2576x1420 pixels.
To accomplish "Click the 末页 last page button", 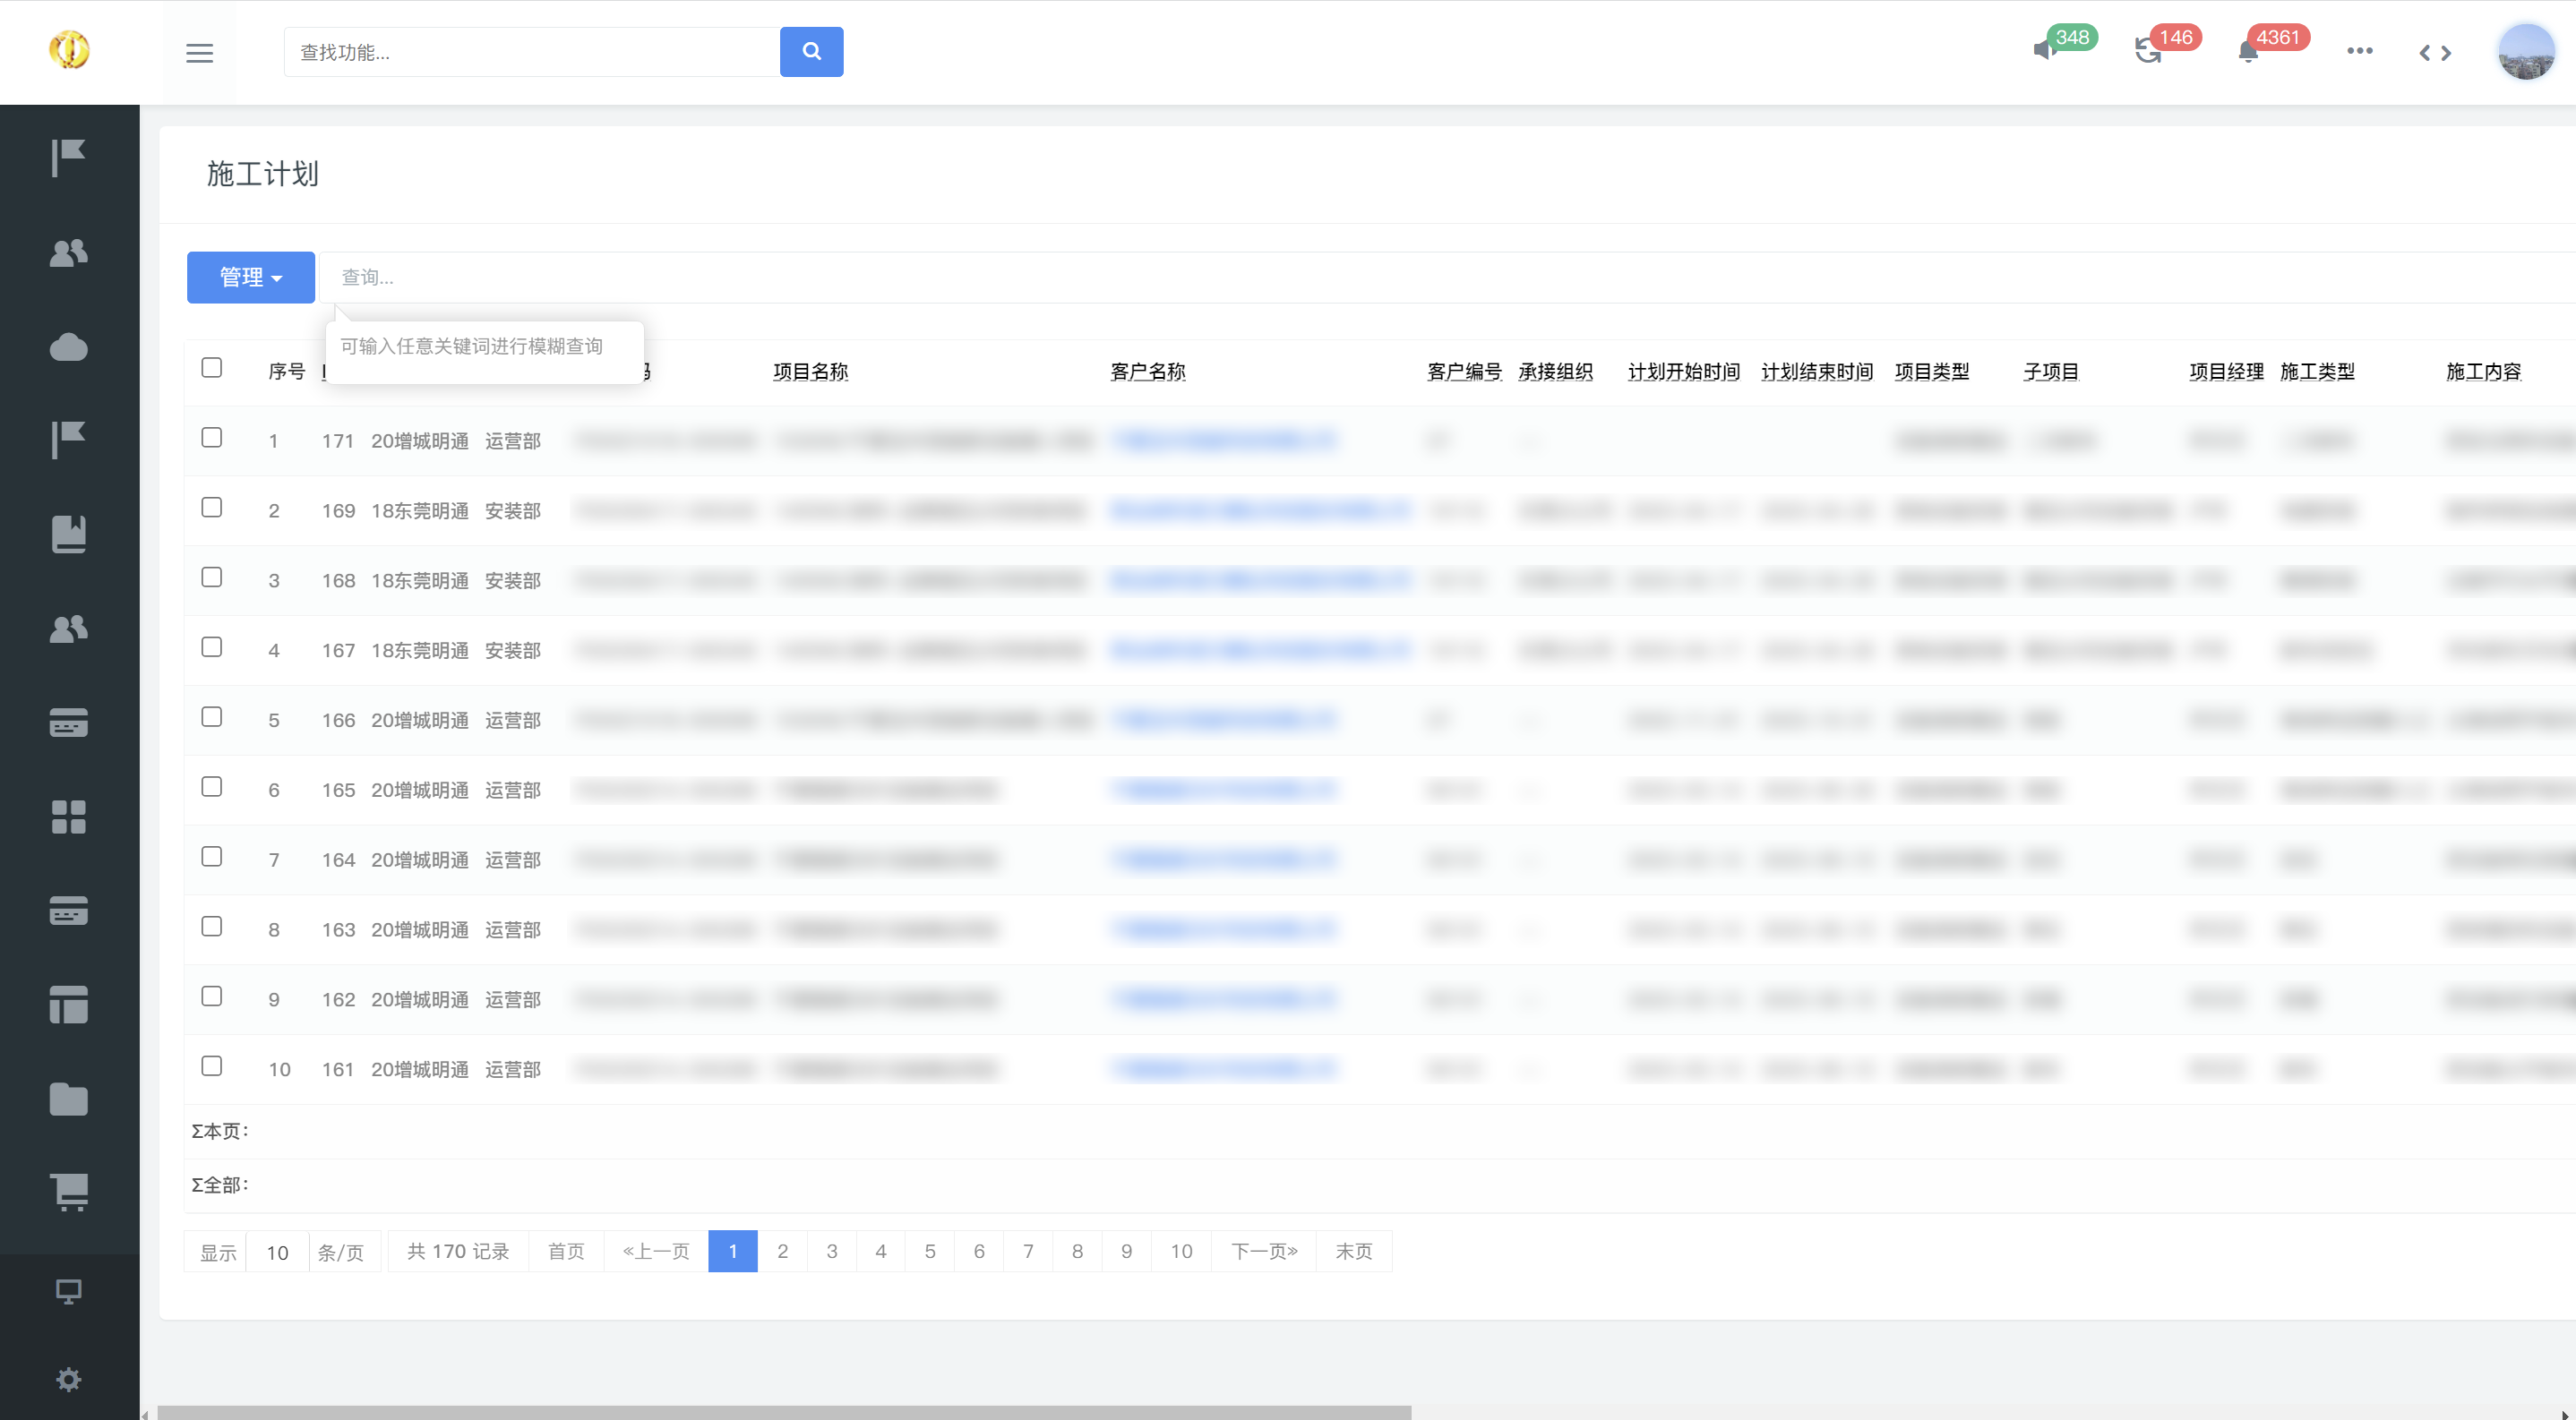I will tap(1353, 1251).
